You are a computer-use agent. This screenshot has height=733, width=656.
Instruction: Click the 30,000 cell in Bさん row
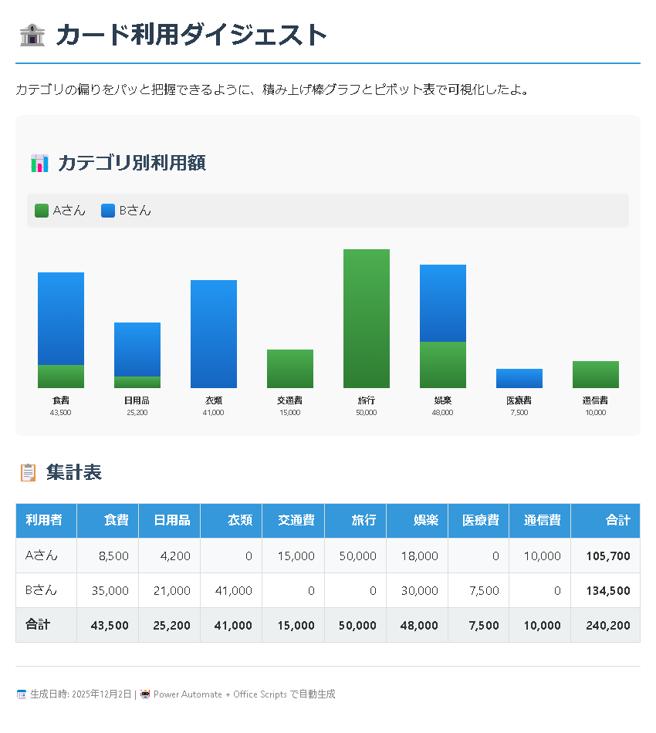click(417, 590)
